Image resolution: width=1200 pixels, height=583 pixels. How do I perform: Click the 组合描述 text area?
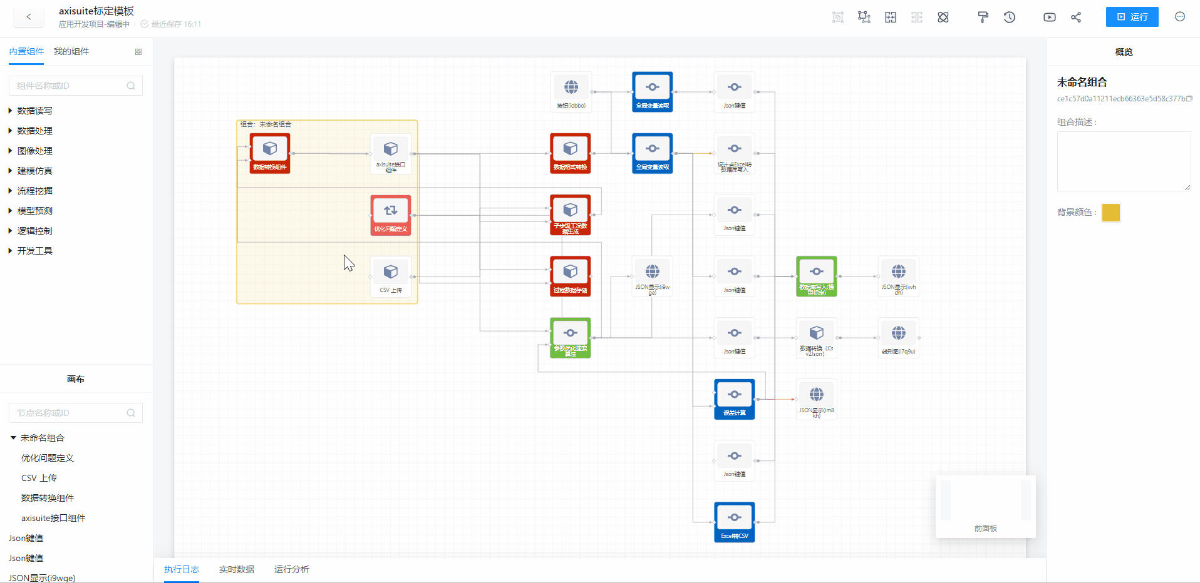1124,161
